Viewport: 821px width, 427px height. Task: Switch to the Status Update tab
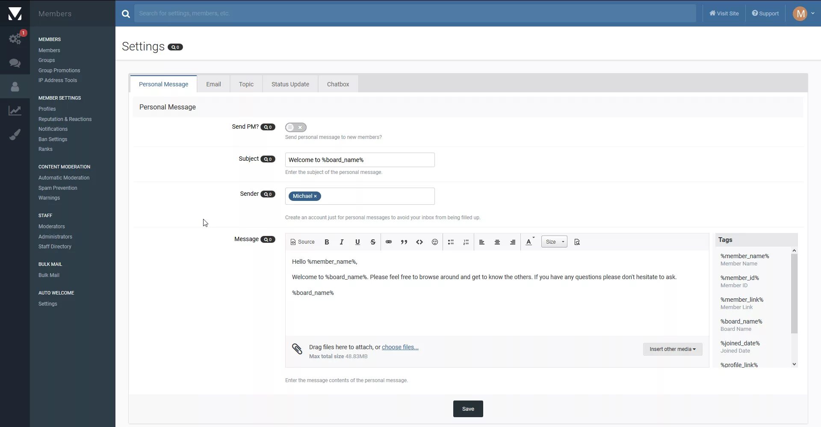tap(290, 84)
